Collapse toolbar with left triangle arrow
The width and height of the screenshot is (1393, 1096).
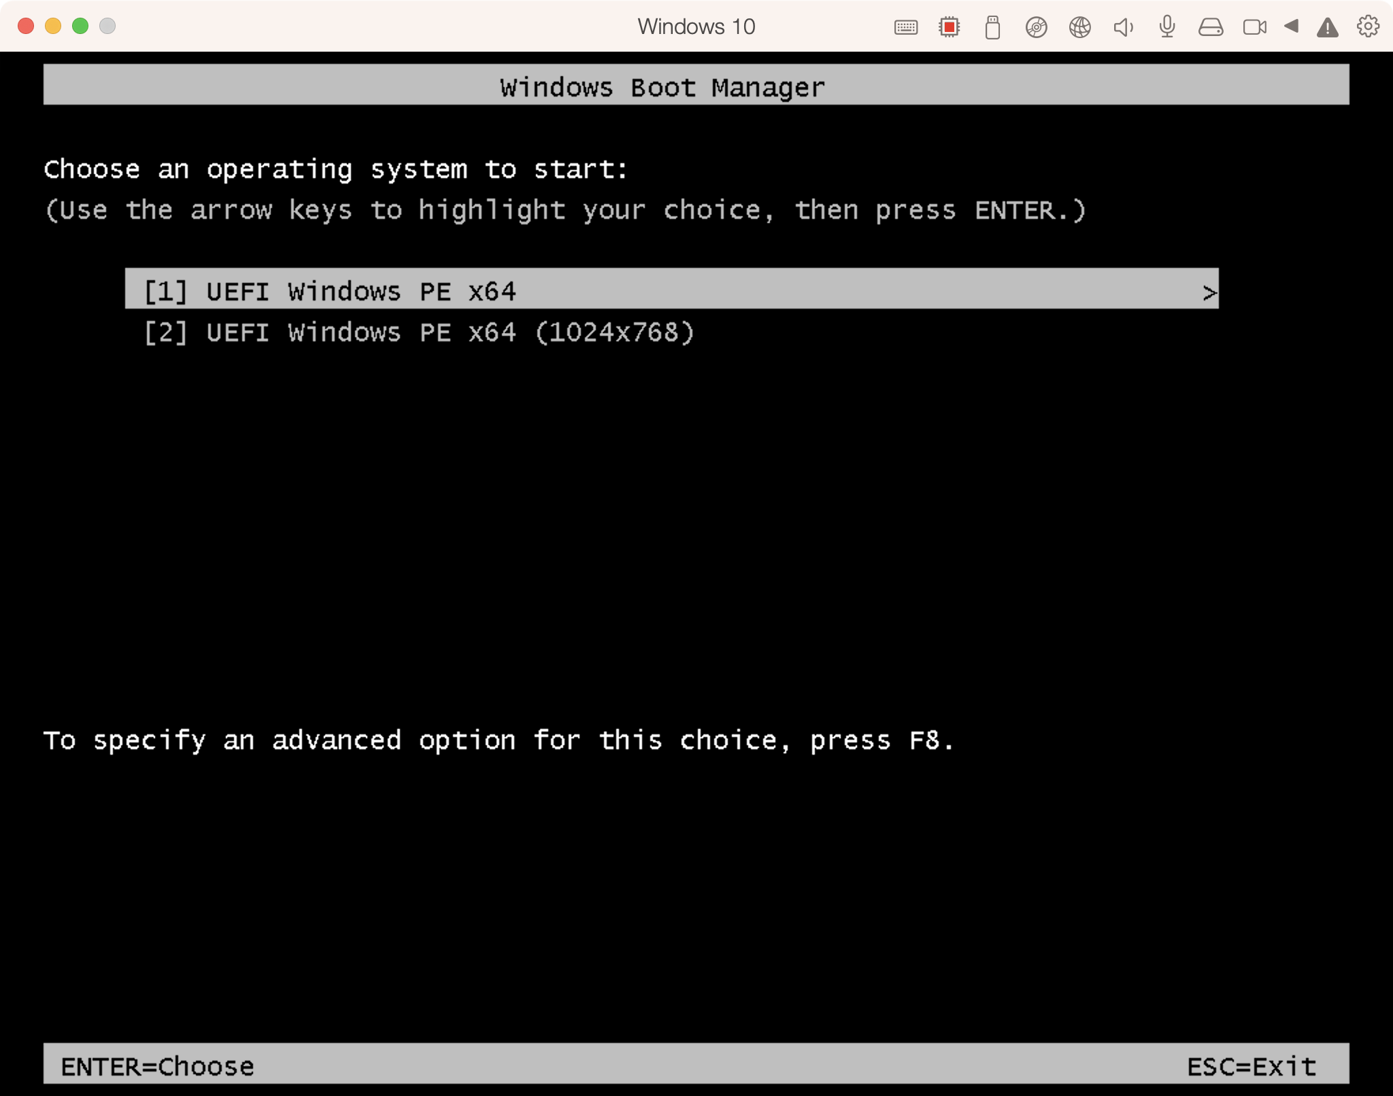[1291, 27]
